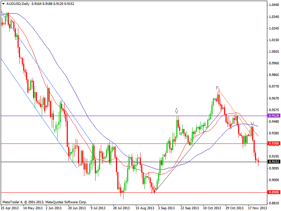Click the 0.9528 price tag on the axis
281x211 pixels.
(273, 116)
